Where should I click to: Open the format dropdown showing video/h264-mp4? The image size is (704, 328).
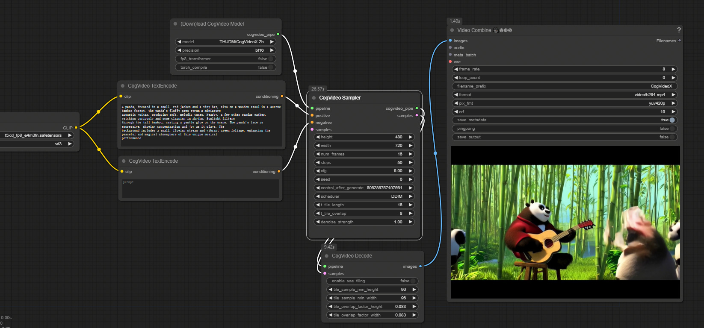point(565,95)
